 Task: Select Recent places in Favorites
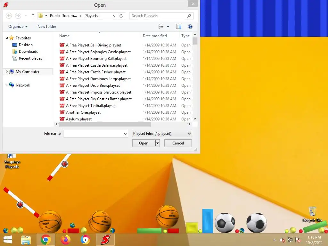[x=30, y=58]
